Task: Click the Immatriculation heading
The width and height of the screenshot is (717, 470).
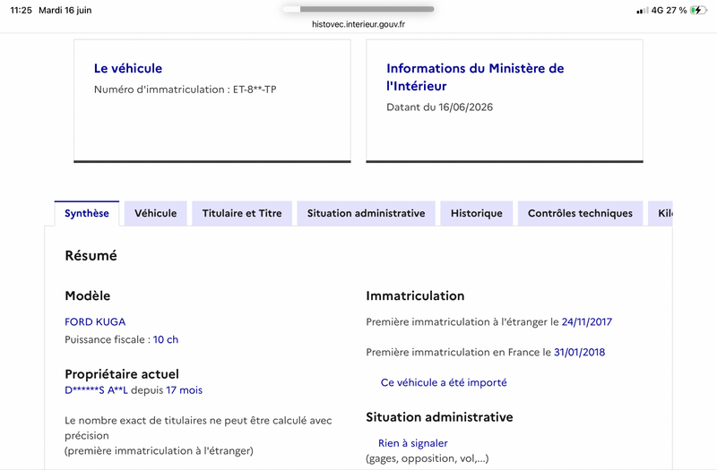Action: [x=415, y=295]
